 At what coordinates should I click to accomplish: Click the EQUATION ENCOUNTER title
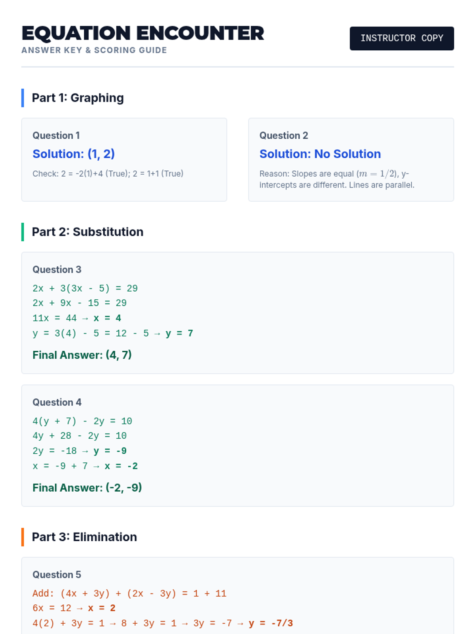coord(142,33)
